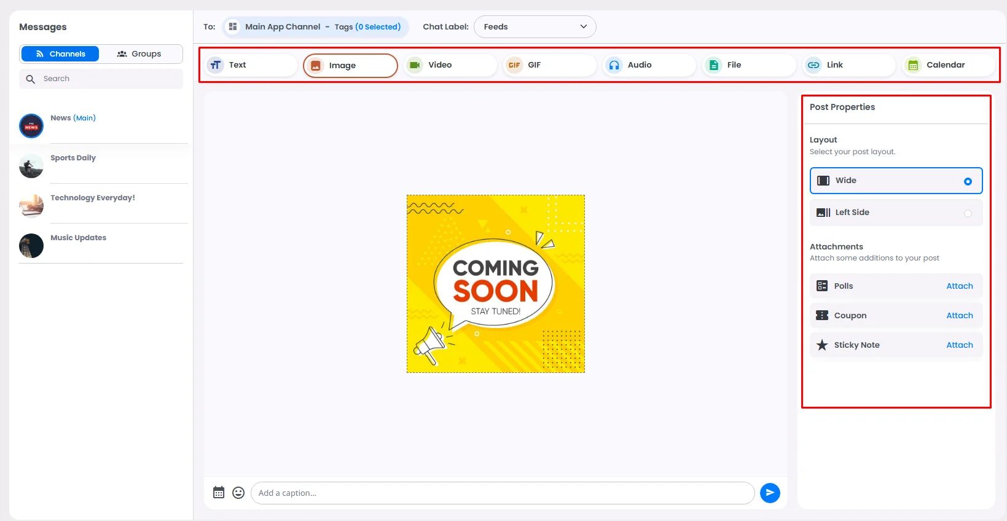Click the schedule calendar icon beside caption
The height and width of the screenshot is (521, 1007).
pyautogui.click(x=219, y=493)
